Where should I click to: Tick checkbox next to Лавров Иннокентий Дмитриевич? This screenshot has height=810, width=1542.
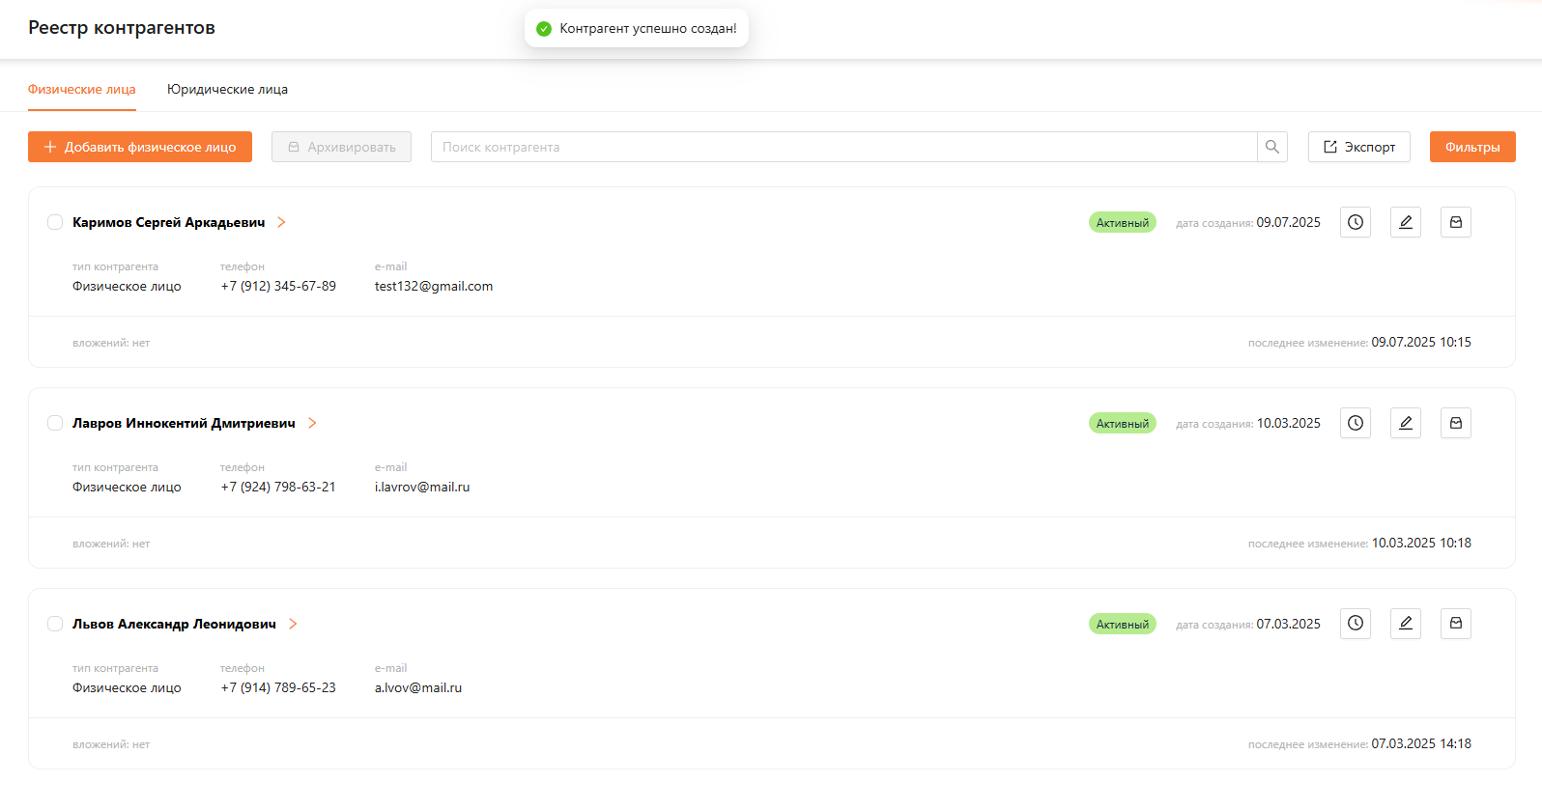[x=55, y=423]
